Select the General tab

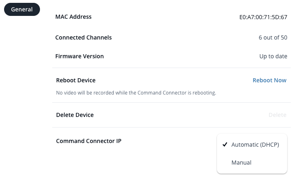(22, 9)
